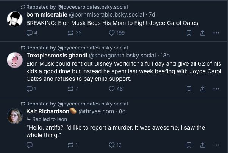Viewport: 228px width, 153px height.
Task: Reply to the born miserable post
Action: click(x=30, y=33)
